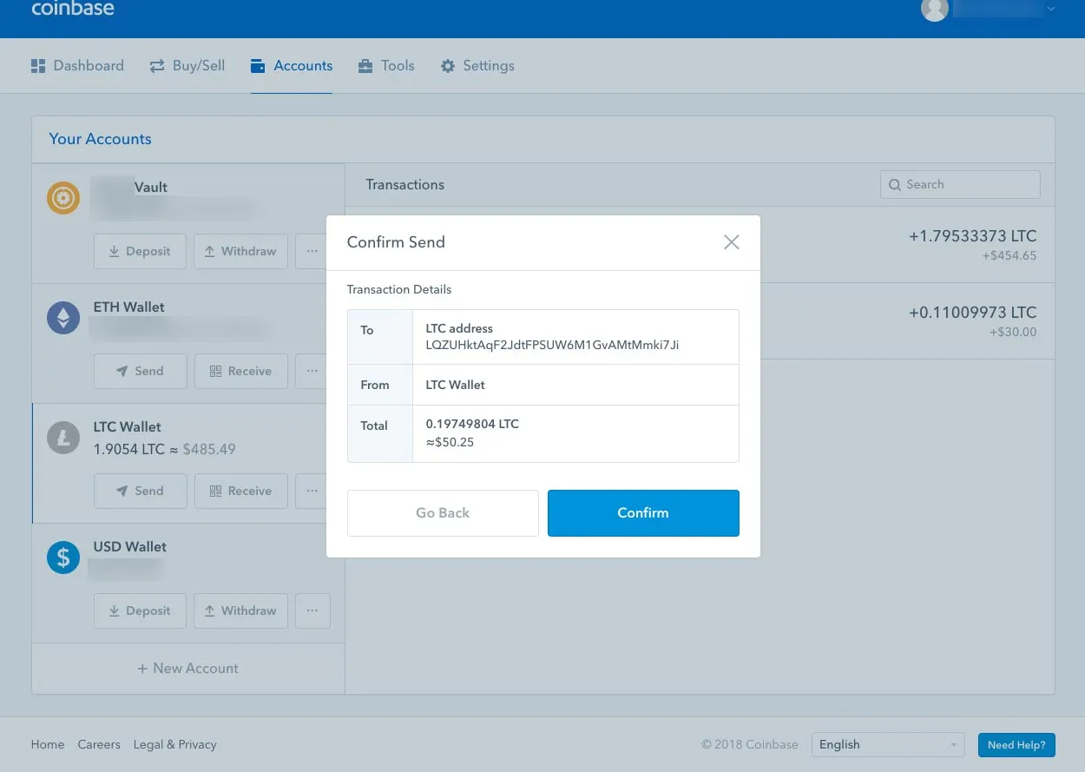Open Legal & Privacy link
The image size is (1085, 772).
[175, 745]
